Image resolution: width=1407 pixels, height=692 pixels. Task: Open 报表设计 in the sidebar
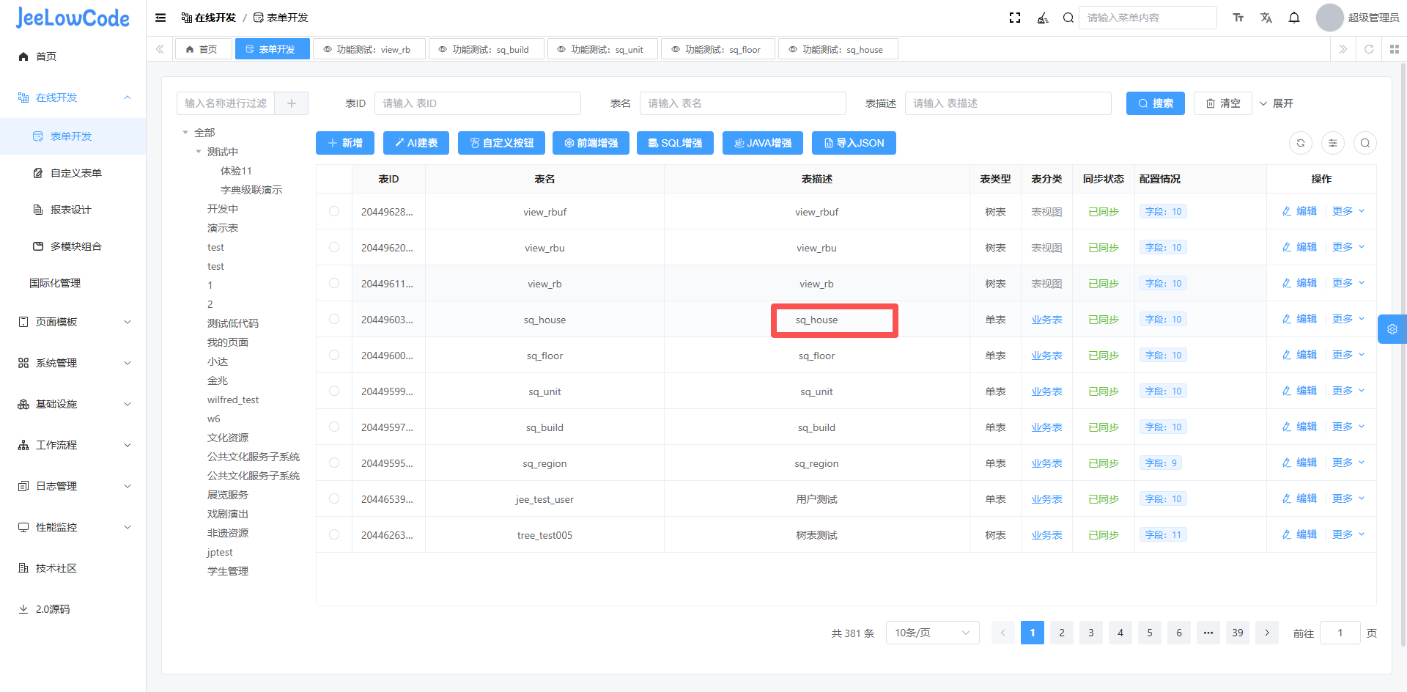coord(71,210)
